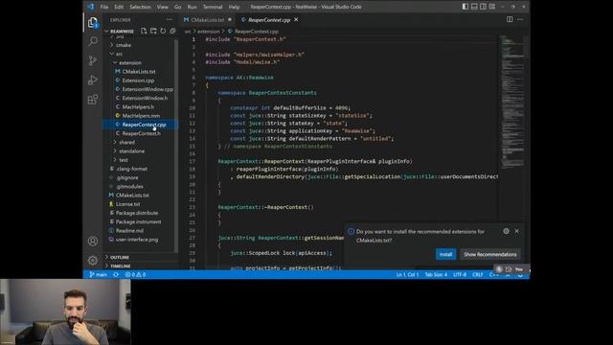Open the Source Control view
613x345 pixels.
(93, 60)
